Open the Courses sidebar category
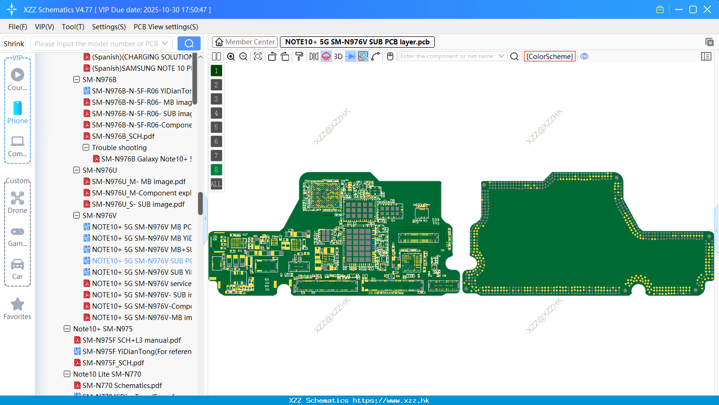Viewport: 719px width, 405px height. point(17,80)
